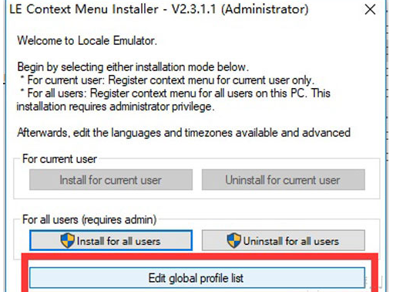
Task: Uninstall context menu for all users
Action: [283, 240]
